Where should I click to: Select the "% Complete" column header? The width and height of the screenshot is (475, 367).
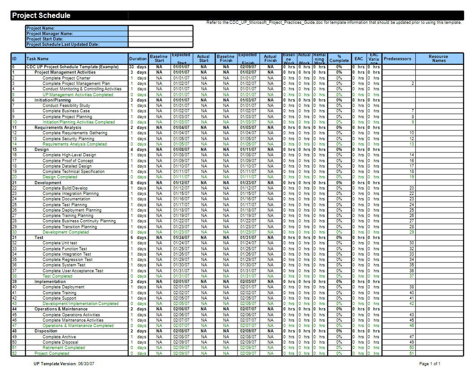click(x=339, y=58)
